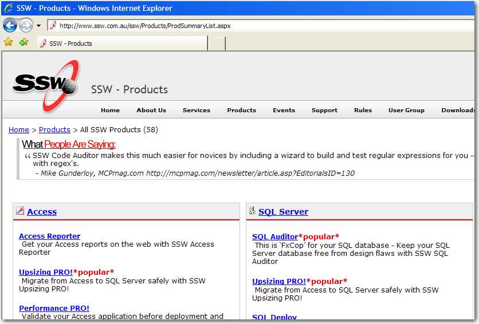479x324 pixels.
Task: Go to About Us in navigation bar
Action: click(x=151, y=110)
